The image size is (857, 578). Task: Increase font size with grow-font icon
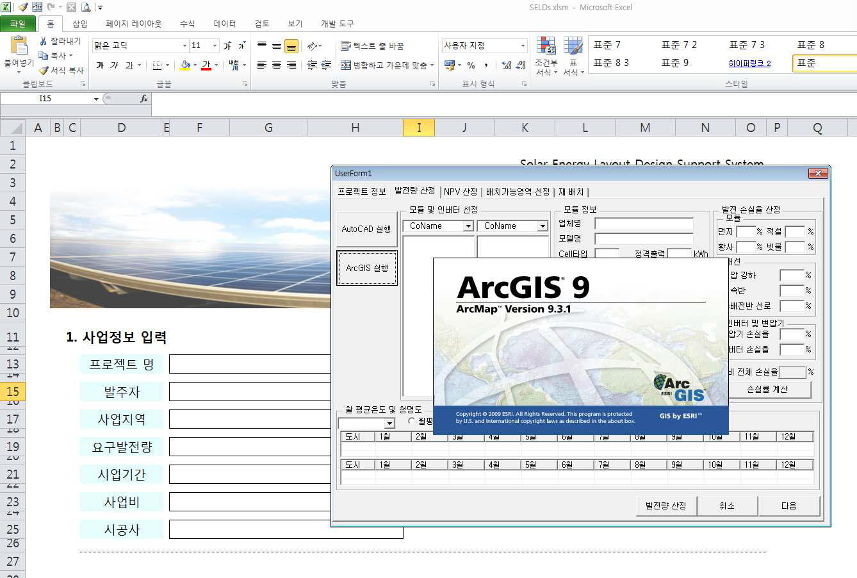coord(227,45)
